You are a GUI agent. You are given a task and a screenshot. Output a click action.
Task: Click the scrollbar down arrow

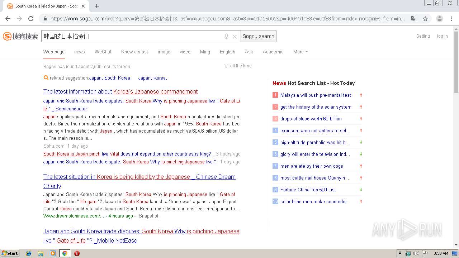(x=456, y=245)
